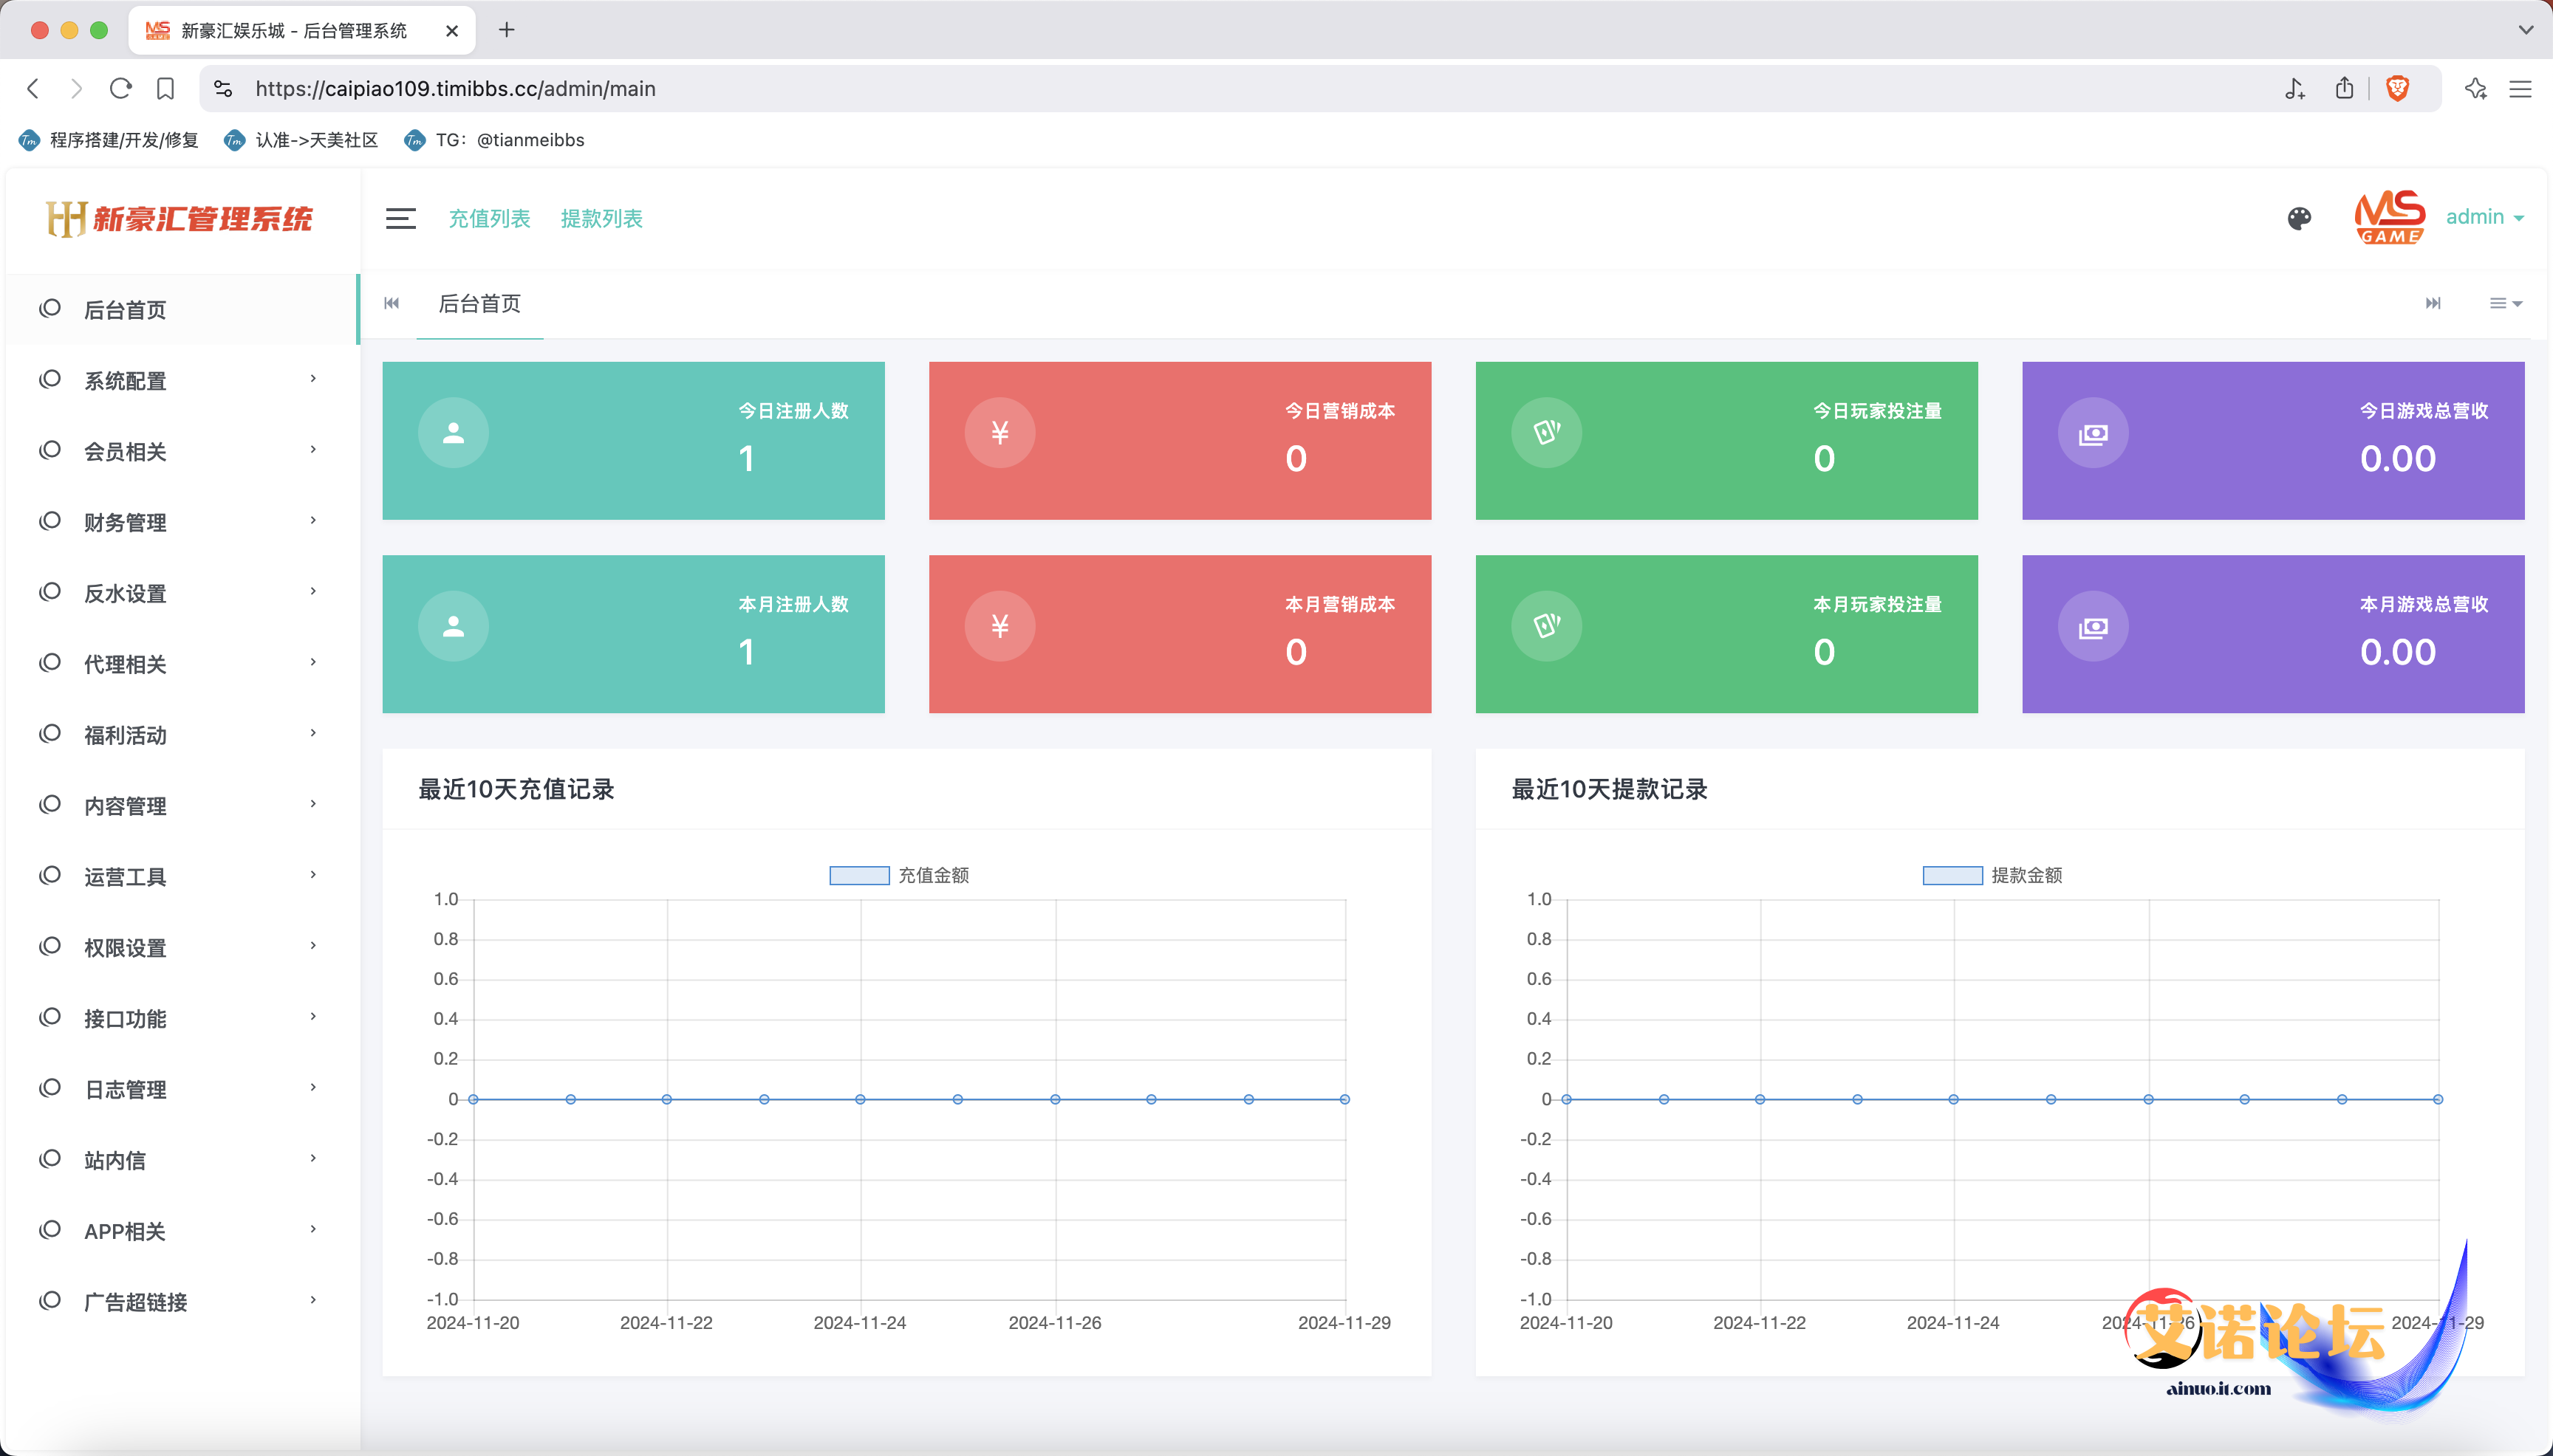Click the 新豪汇管理系统 logo
Screen dimensions: 2553x1456
(180, 219)
